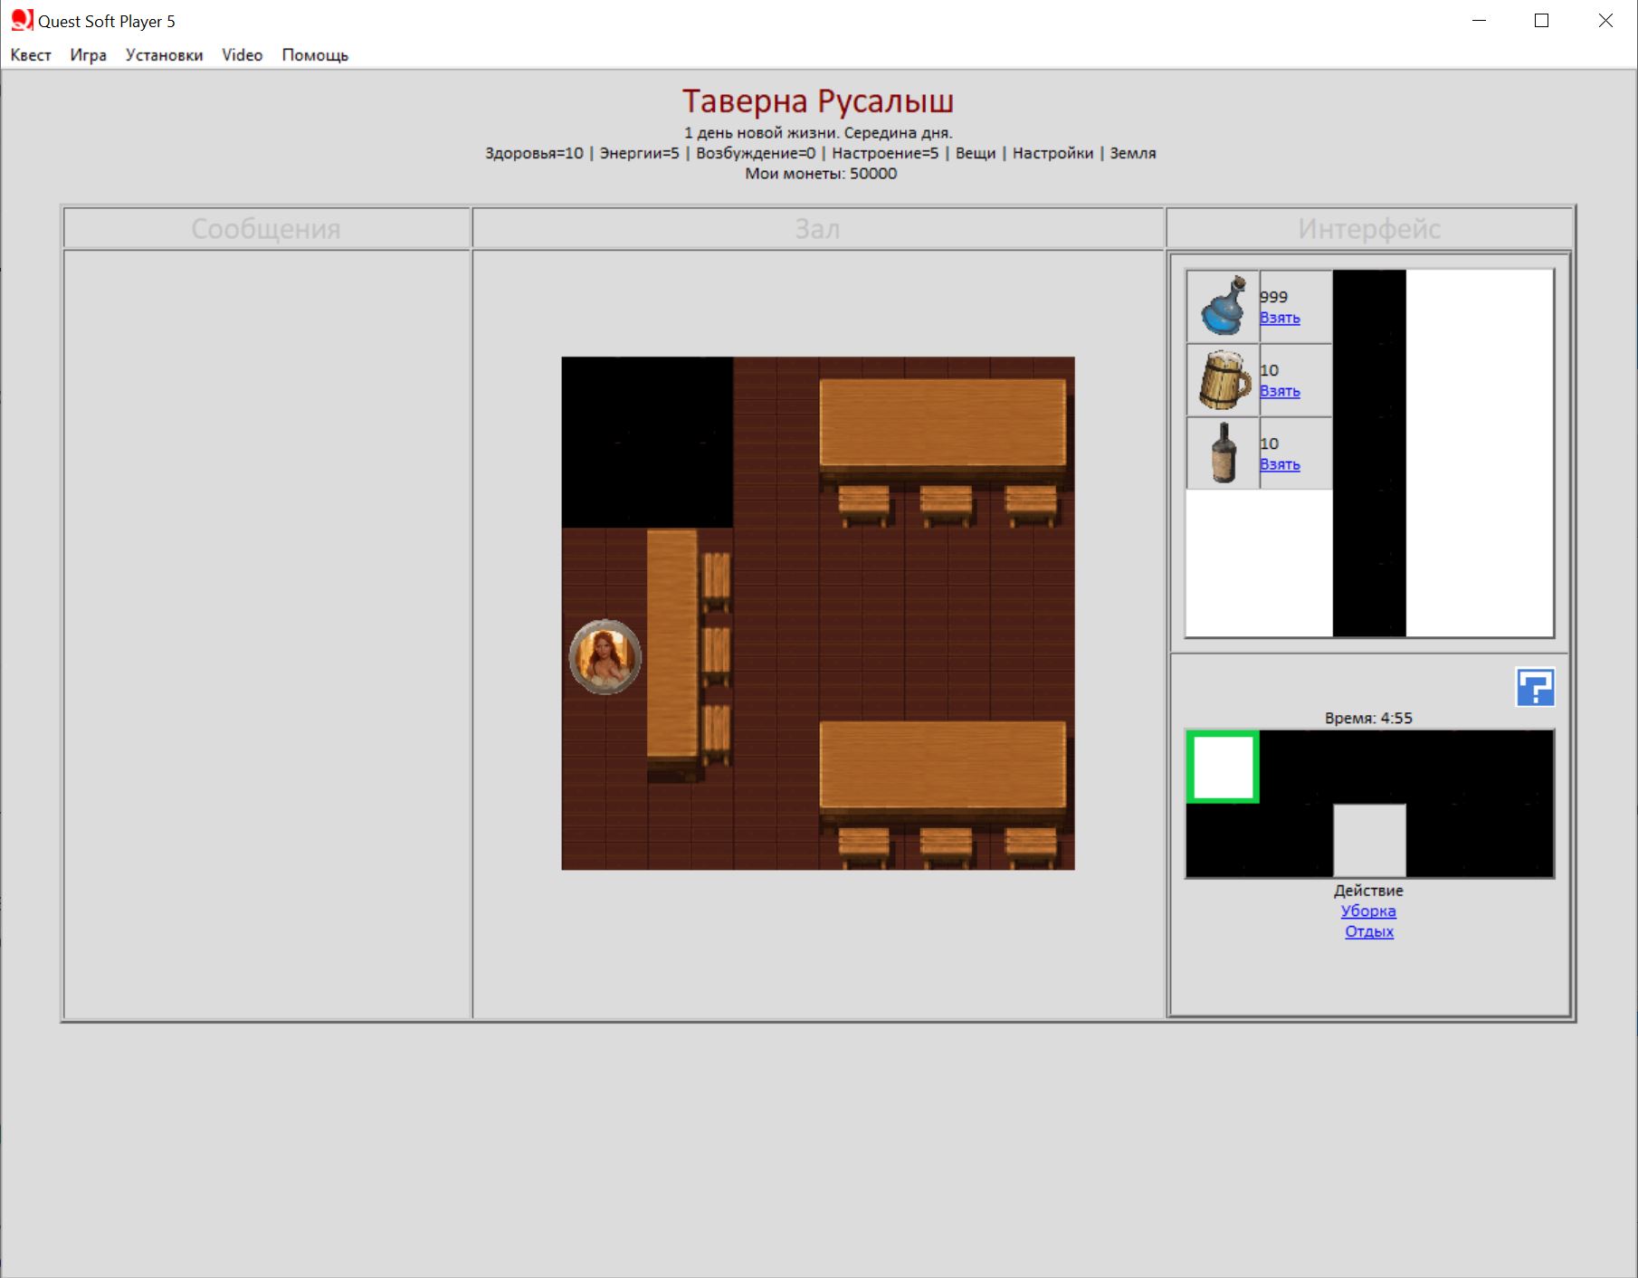Screen dimensions: 1638x1278
Task: Click the Quest Soft Player app icon
Action: (22, 20)
